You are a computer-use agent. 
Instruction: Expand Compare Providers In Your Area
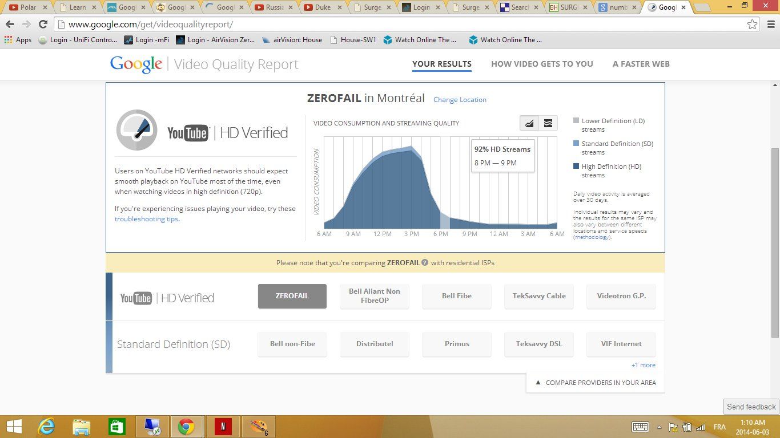pyautogui.click(x=596, y=383)
